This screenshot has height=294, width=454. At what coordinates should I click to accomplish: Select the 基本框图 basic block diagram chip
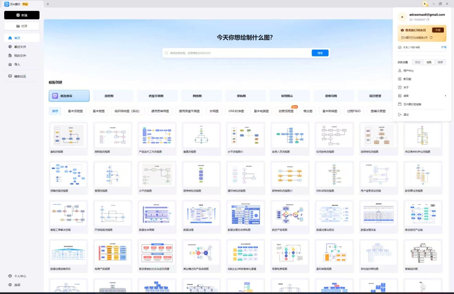click(x=99, y=111)
